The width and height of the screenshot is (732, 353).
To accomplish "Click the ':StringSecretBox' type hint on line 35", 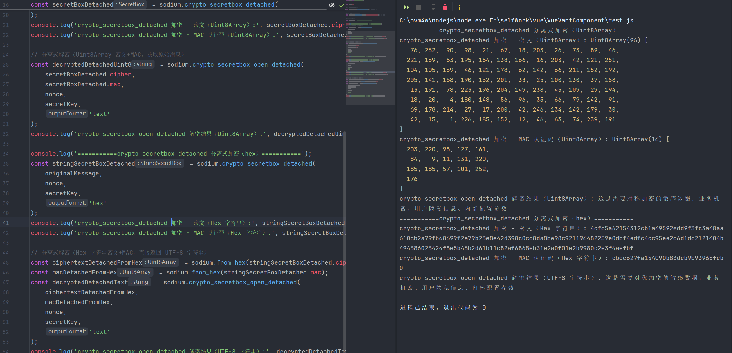I will [x=160, y=163].
